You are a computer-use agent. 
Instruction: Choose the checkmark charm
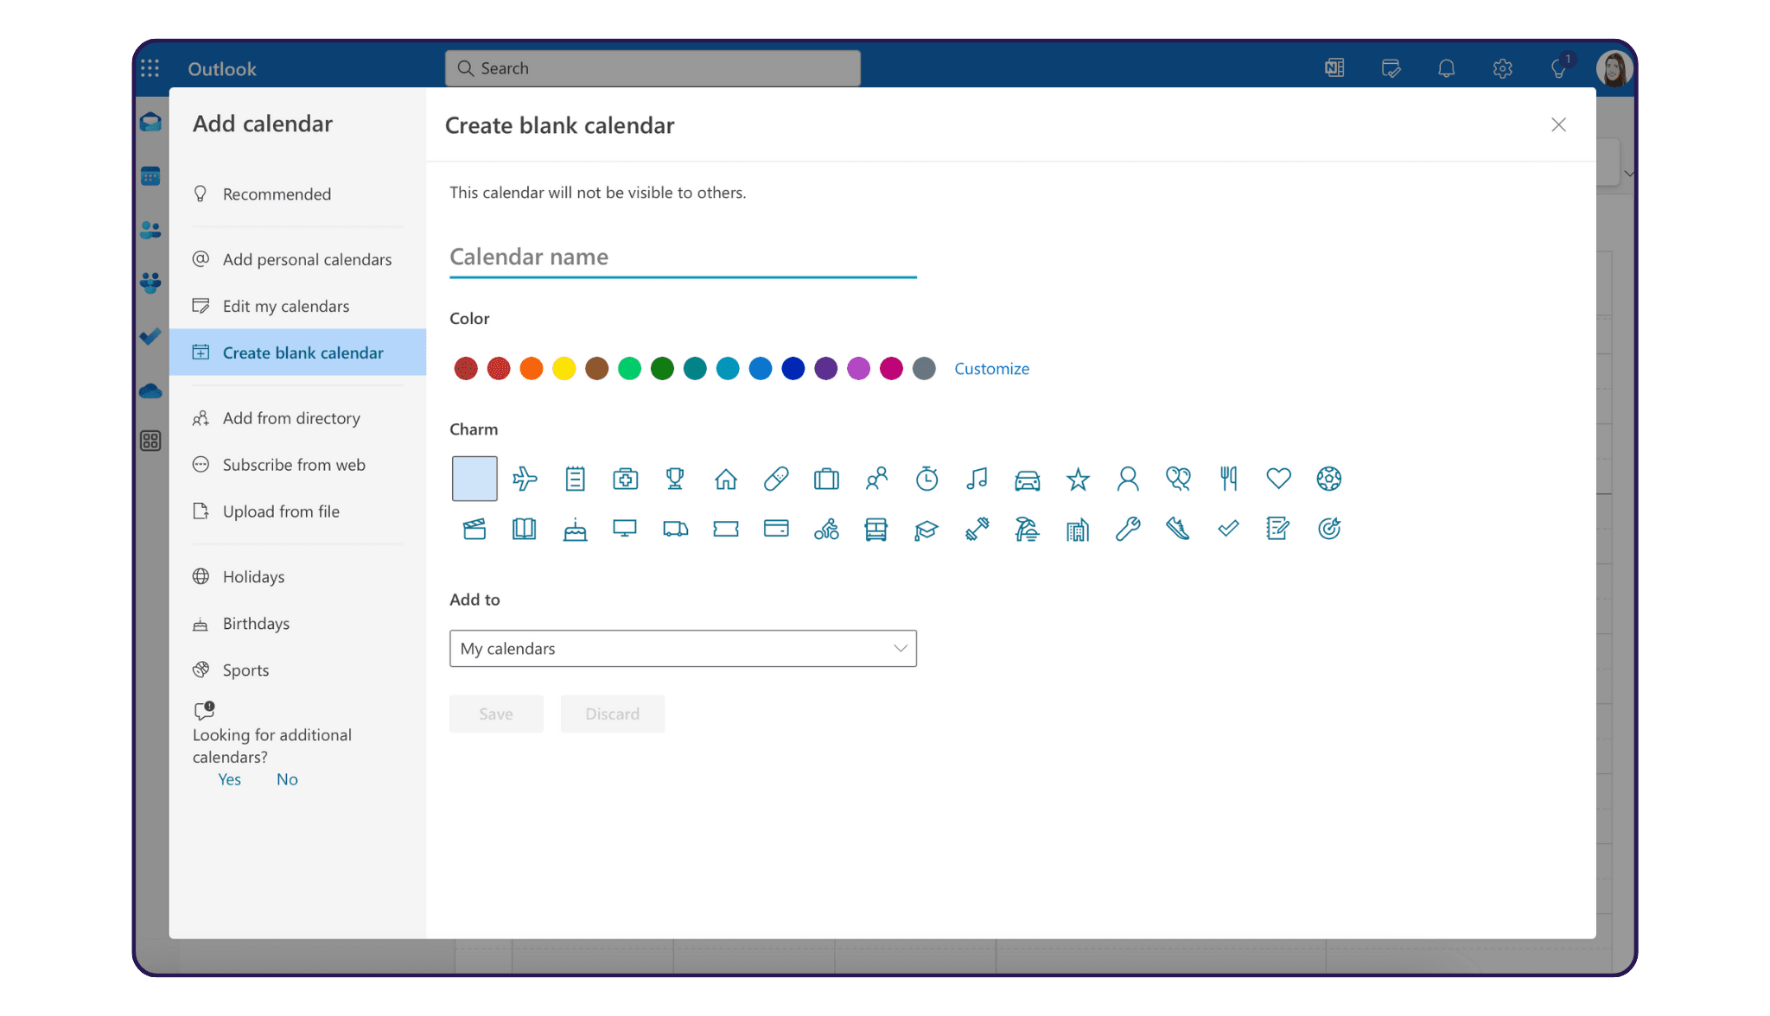tap(1228, 529)
